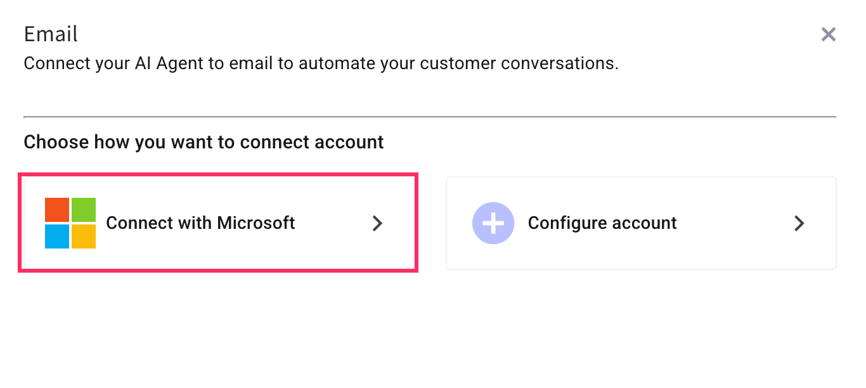
Task: Select the Connect with Microsoft label
Action: (x=200, y=223)
